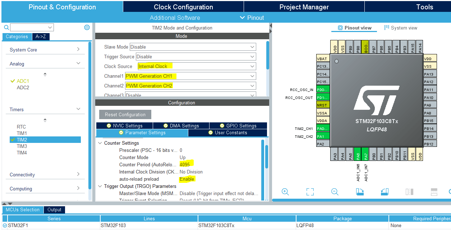Click inside the peripheral search field
The height and width of the screenshot is (230, 451).
[31, 27]
